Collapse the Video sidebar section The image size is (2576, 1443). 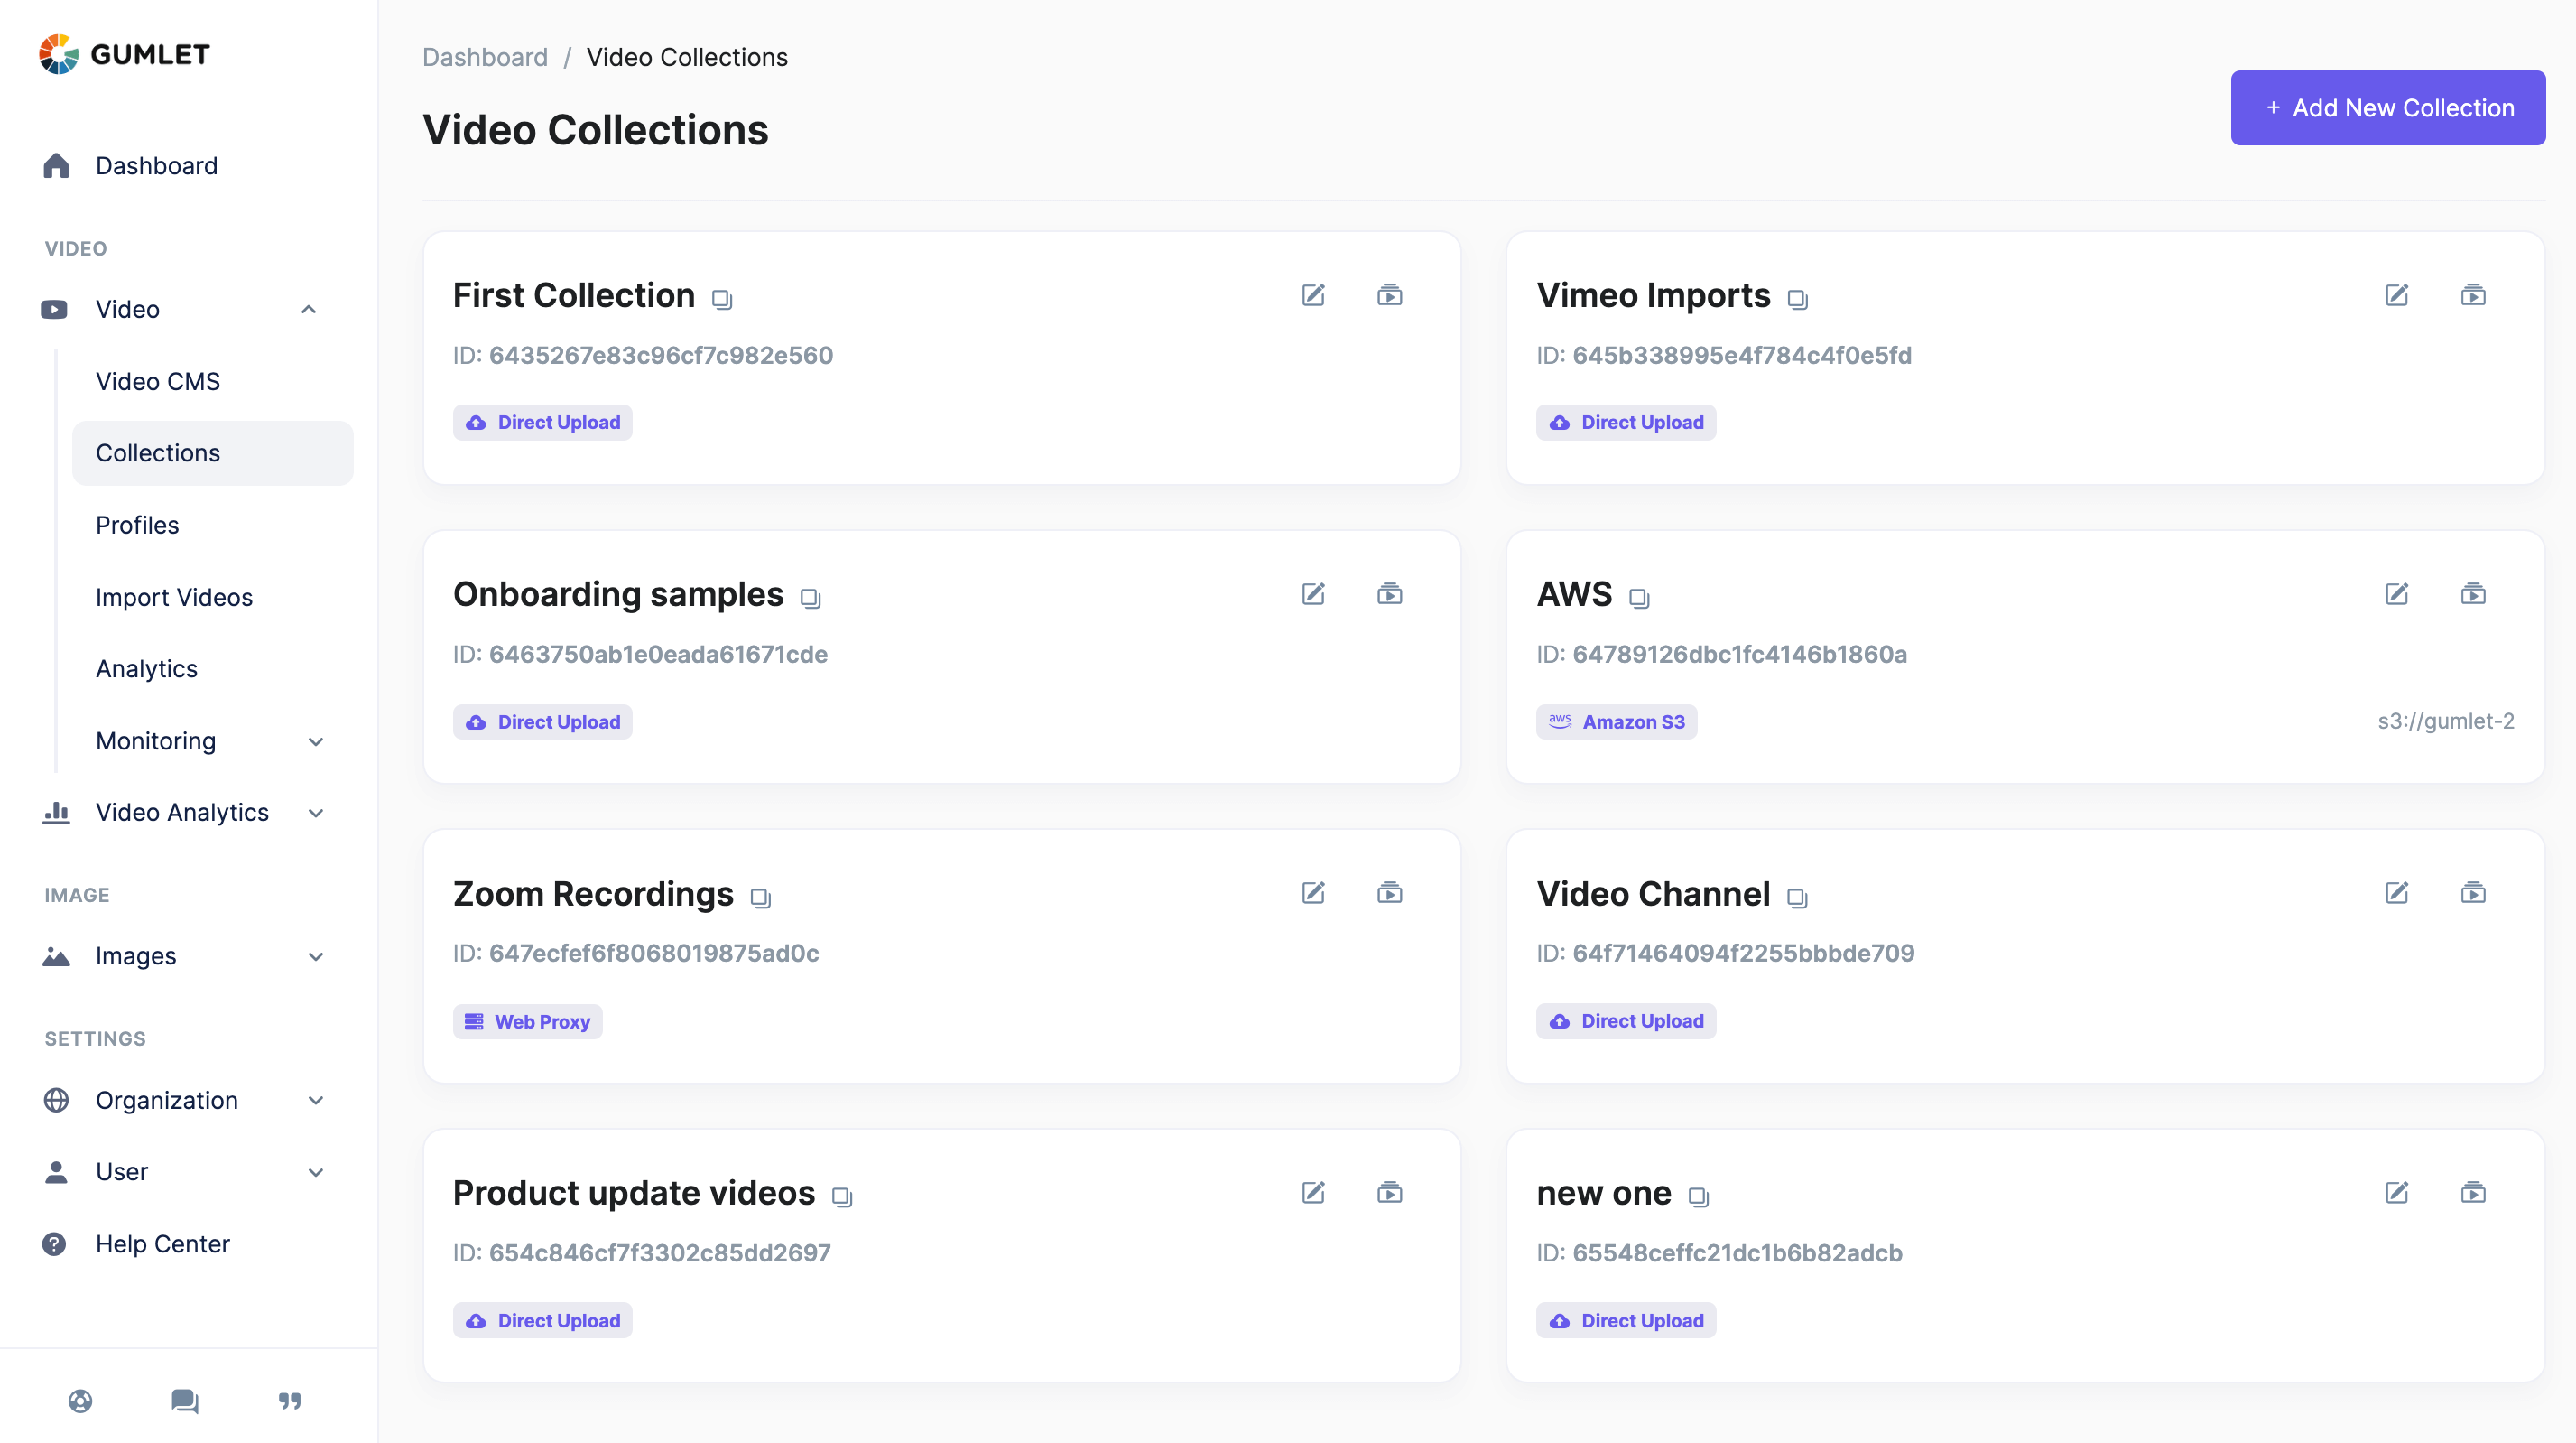coord(309,309)
